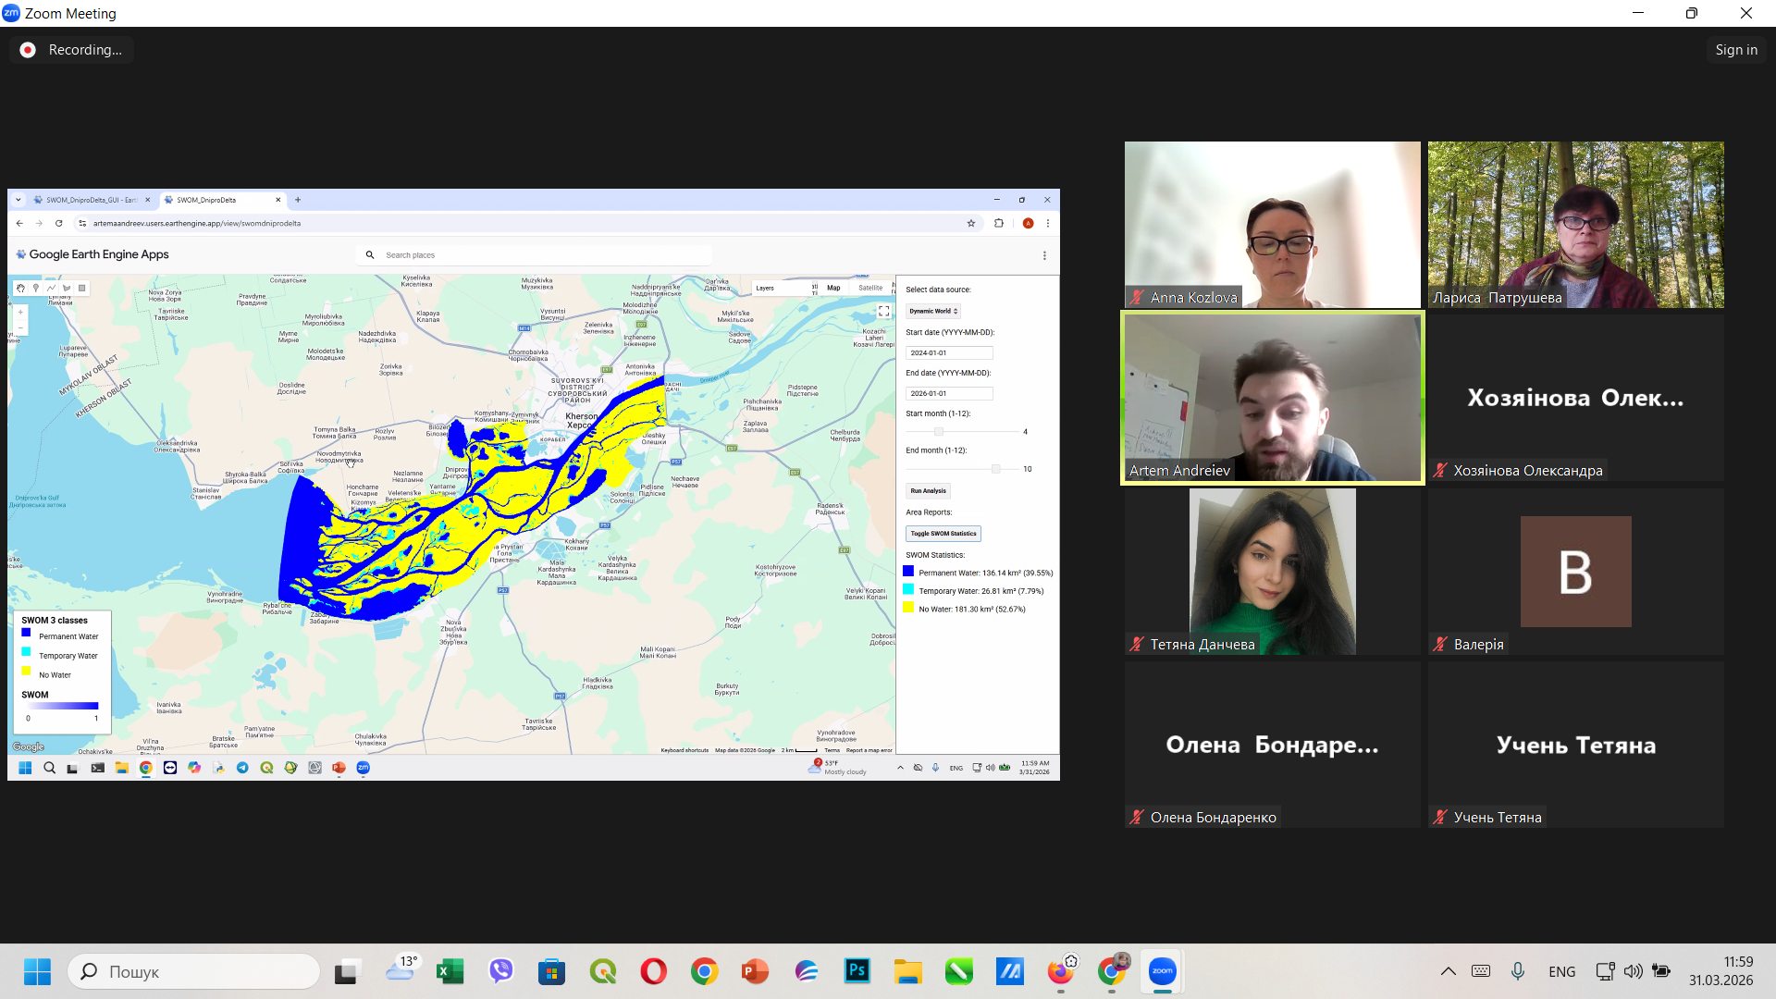Click the Zoom taskbar icon

1162,971
